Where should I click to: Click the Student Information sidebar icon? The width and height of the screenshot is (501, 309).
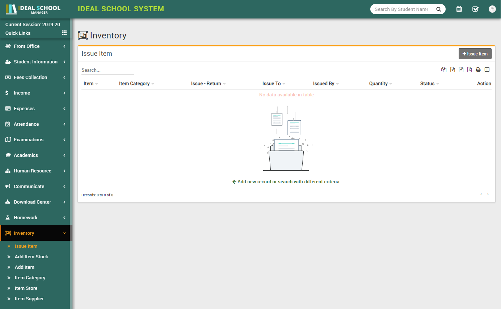[8, 62]
